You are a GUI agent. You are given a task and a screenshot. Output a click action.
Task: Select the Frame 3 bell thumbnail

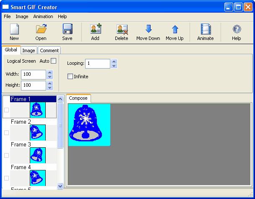tap(38, 155)
